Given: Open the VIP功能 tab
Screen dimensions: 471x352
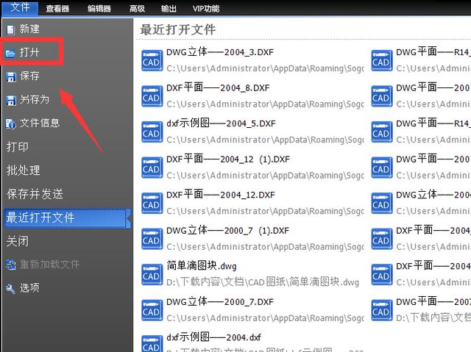Looking at the screenshot, I should click(206, 8).
